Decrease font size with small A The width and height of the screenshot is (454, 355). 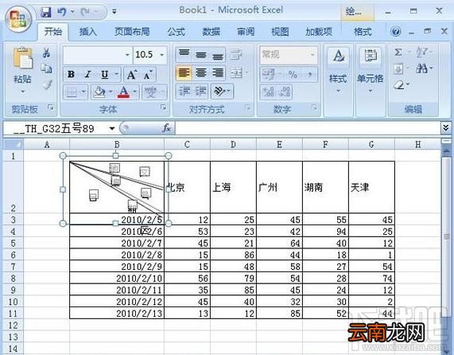point(148,75)
